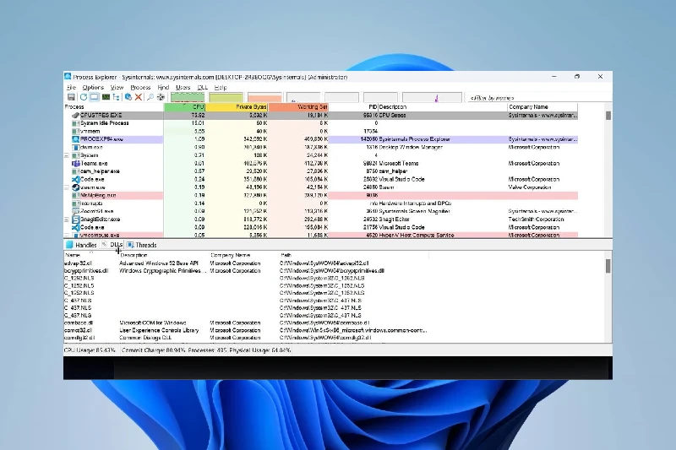
Task: Click the Threads tab icon
Action: tap(130, 245)
